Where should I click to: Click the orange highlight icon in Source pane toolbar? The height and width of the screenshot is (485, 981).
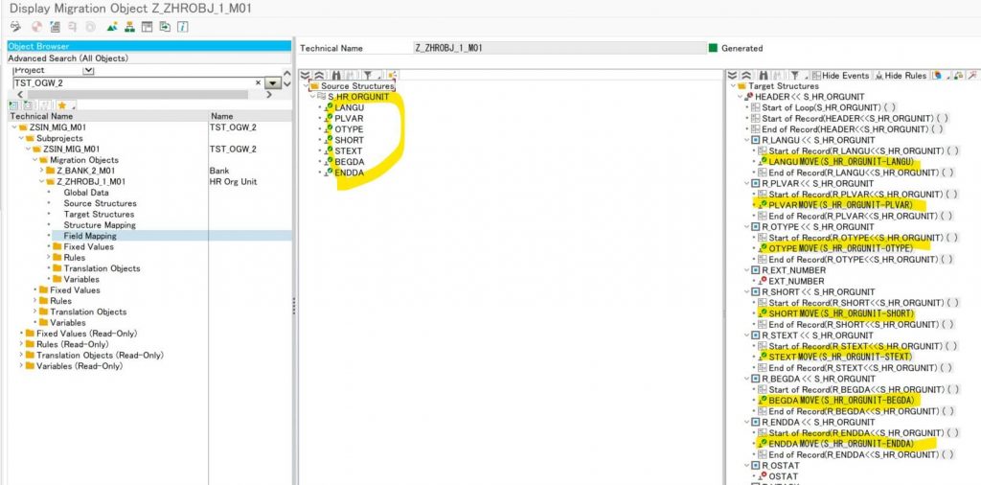(392, 75)
